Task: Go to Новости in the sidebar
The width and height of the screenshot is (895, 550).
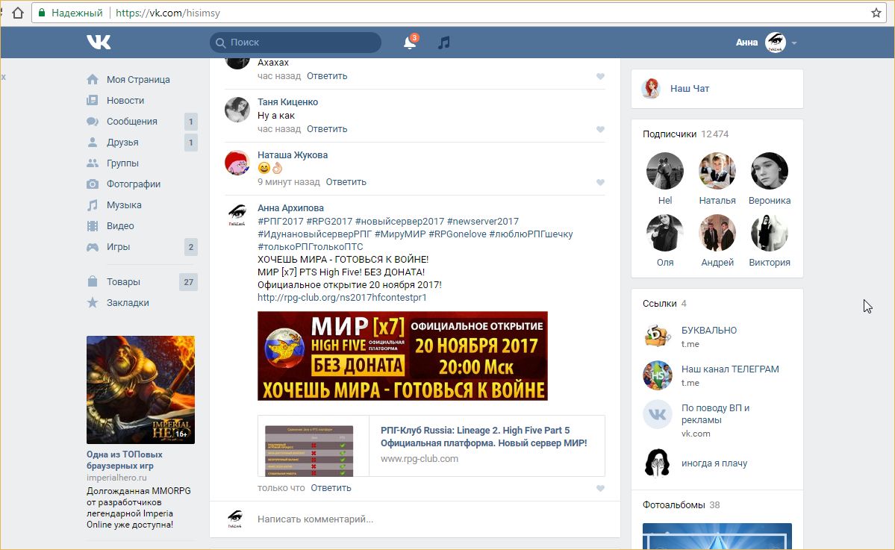Action: [x=125, y=101]
